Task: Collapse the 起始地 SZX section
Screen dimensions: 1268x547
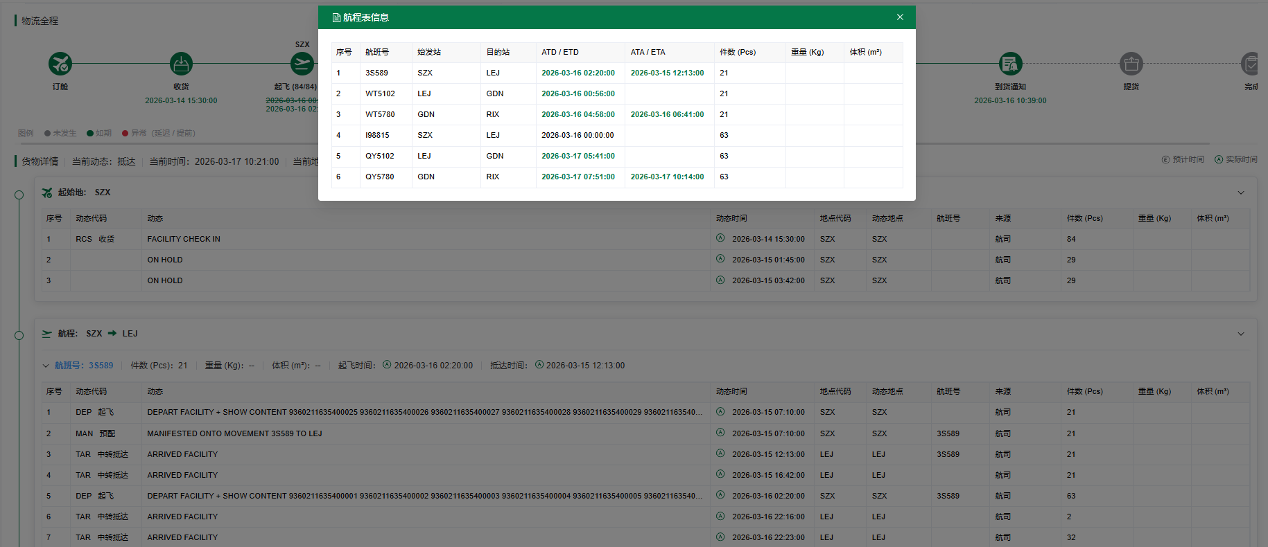Action: pos(1241,192)
